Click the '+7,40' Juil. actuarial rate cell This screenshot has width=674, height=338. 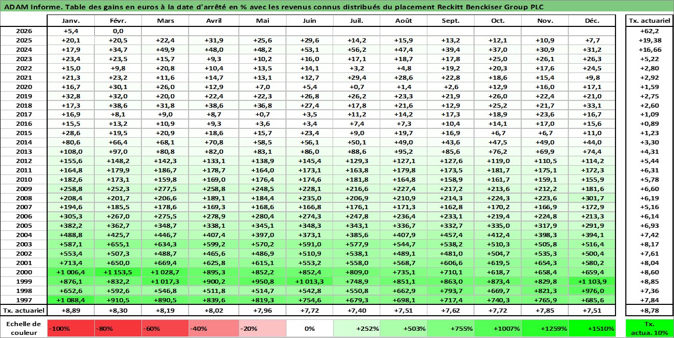[x=356, y=311]
